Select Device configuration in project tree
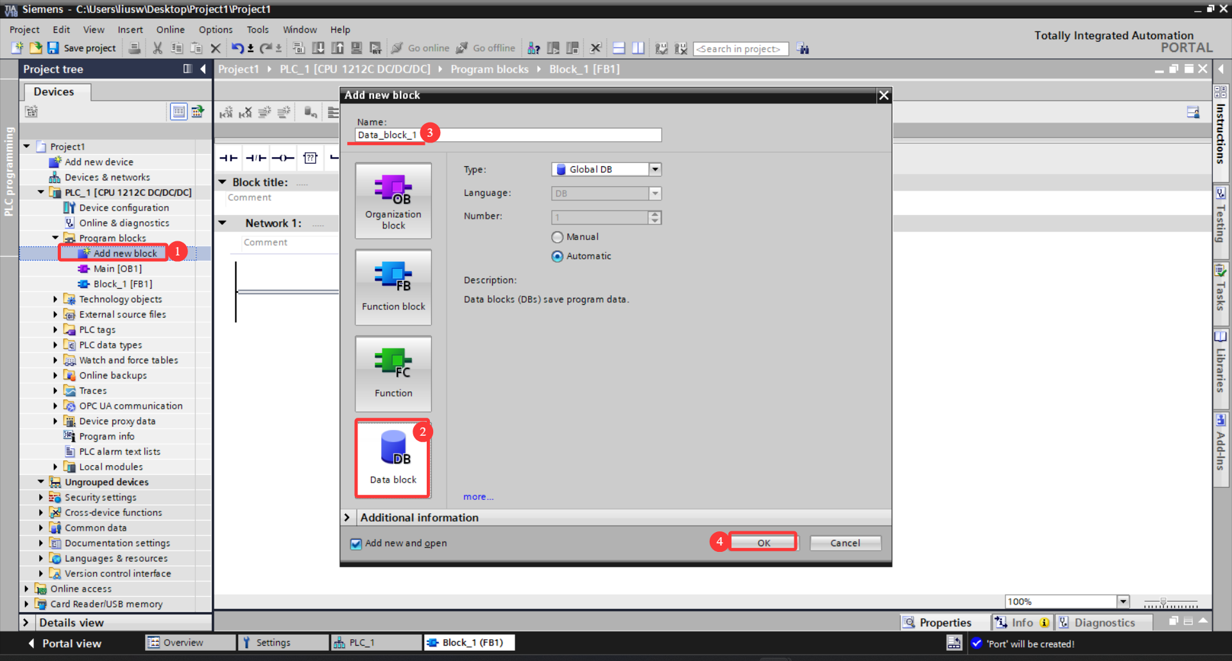Image resolution: width=1232 pixels, height=661 pixels. (124, 207)
